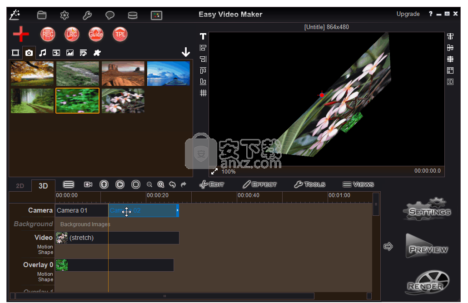Click the red crosshair anchor in preview
The height and width of the screenshot is (303, 468).
tap(322, 95)
